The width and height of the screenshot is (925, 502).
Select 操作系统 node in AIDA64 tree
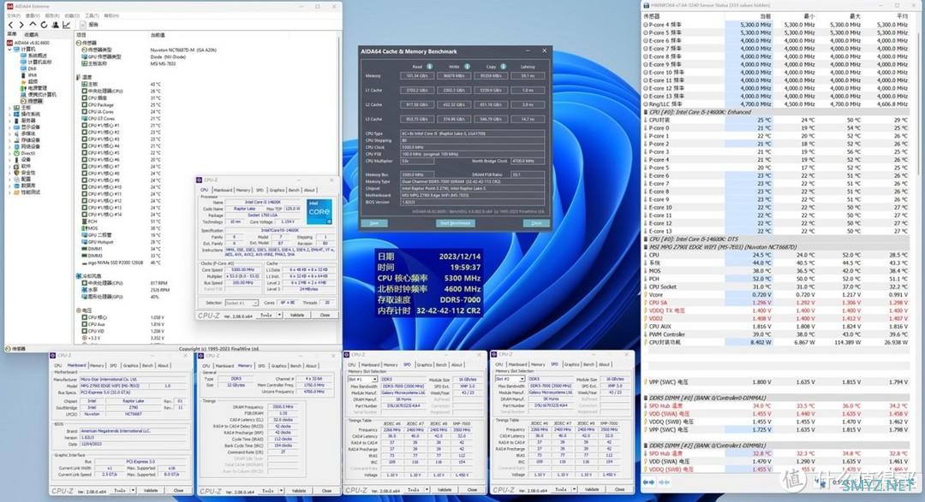(x=27, y=114)
